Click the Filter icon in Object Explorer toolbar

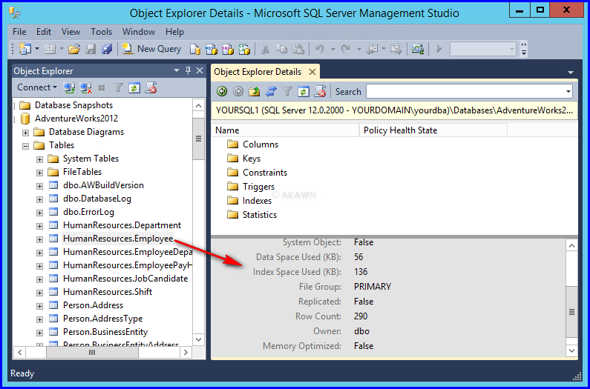pos(118,88)
